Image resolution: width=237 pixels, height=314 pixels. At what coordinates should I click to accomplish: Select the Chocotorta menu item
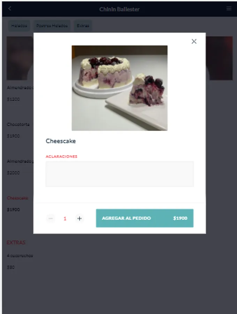[x=18, y=124]
